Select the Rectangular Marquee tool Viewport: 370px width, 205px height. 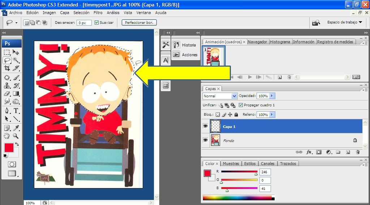pyautogui.click(x=7, y=52)
